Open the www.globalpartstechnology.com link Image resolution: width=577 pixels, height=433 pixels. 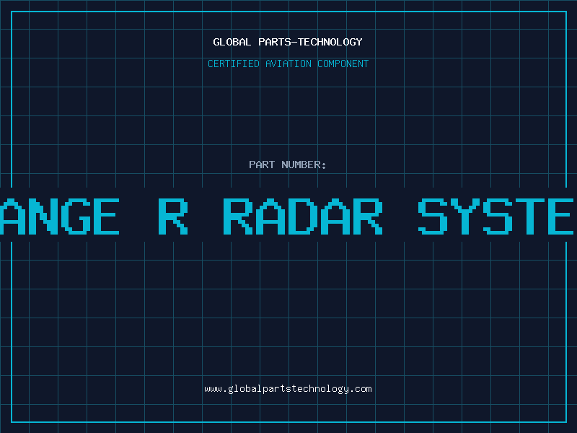[288, 389]
